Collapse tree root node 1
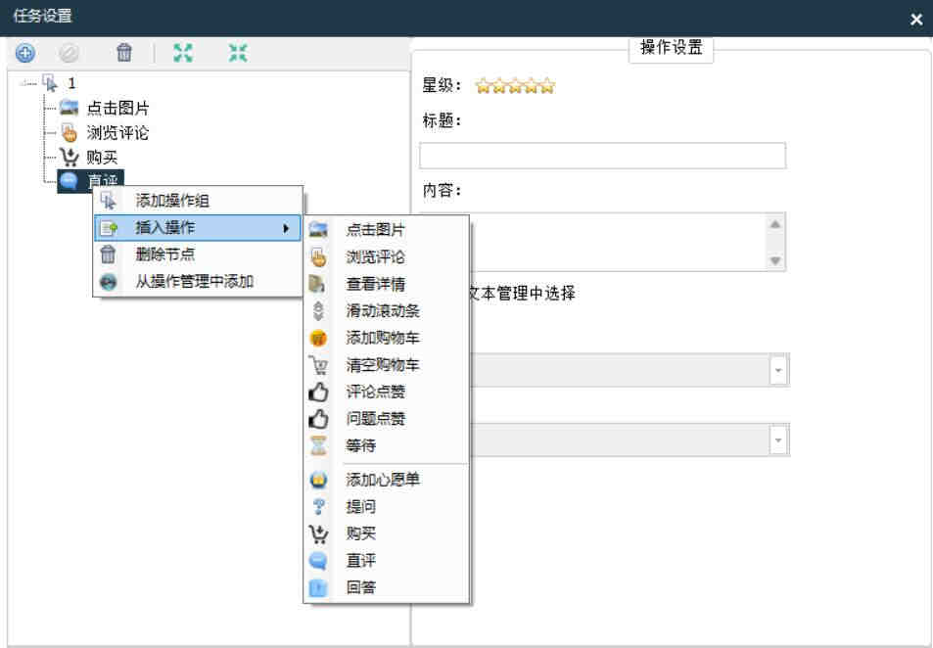This screenshot has height=648, width=933. coord(26,84)
